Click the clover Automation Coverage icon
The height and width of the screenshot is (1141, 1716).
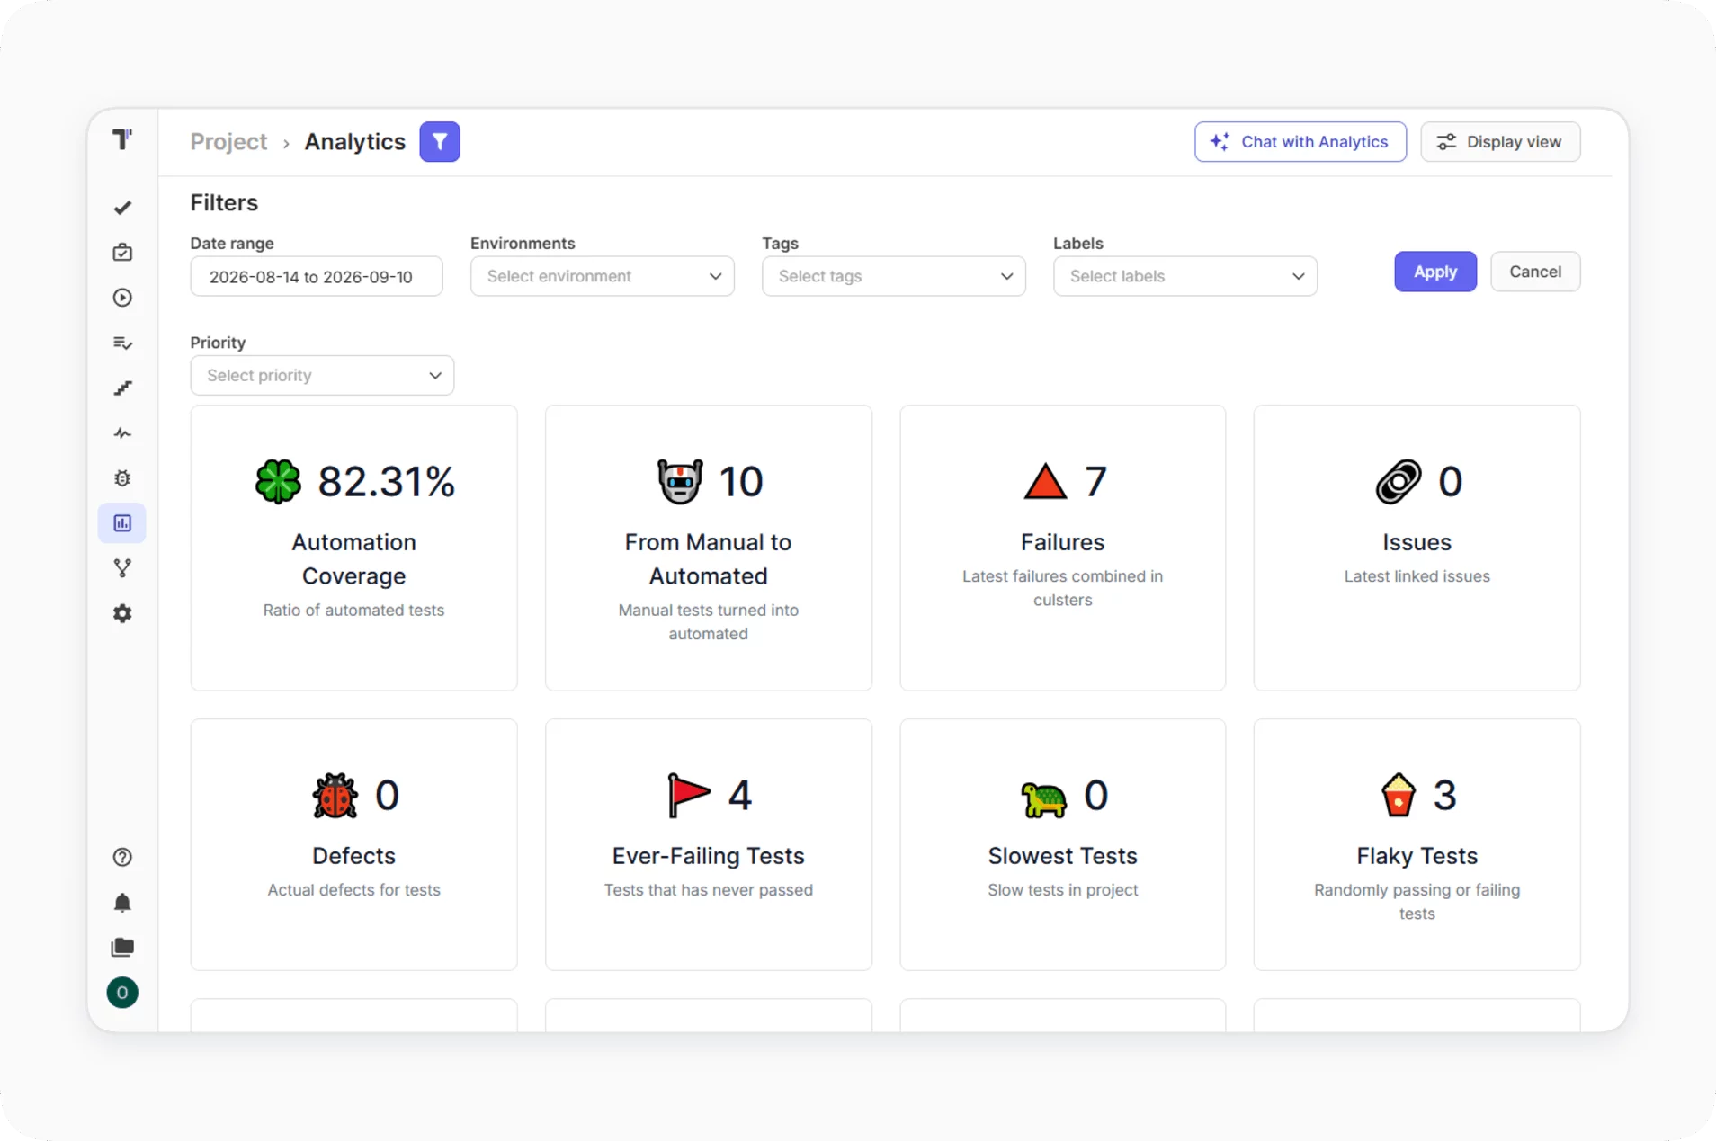(278, 481)
